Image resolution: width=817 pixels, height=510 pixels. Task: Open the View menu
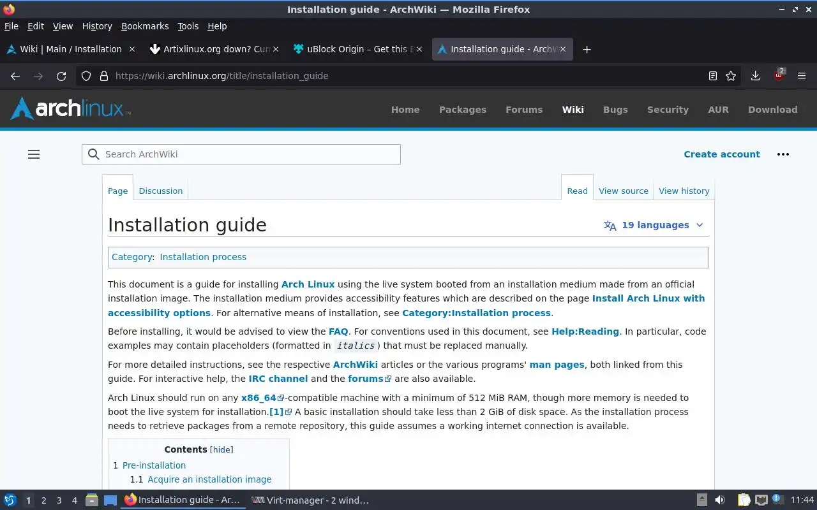pyautogui.click(x=63, y=26)
